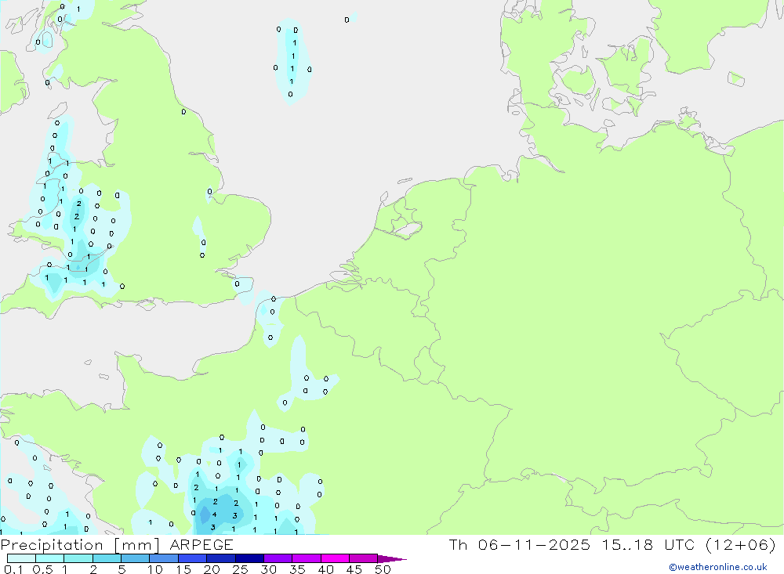Select the 'Precipitation [mm] ARPEGE' title text
Viewport: 784px width, 574px height.
tap(117, 544)
